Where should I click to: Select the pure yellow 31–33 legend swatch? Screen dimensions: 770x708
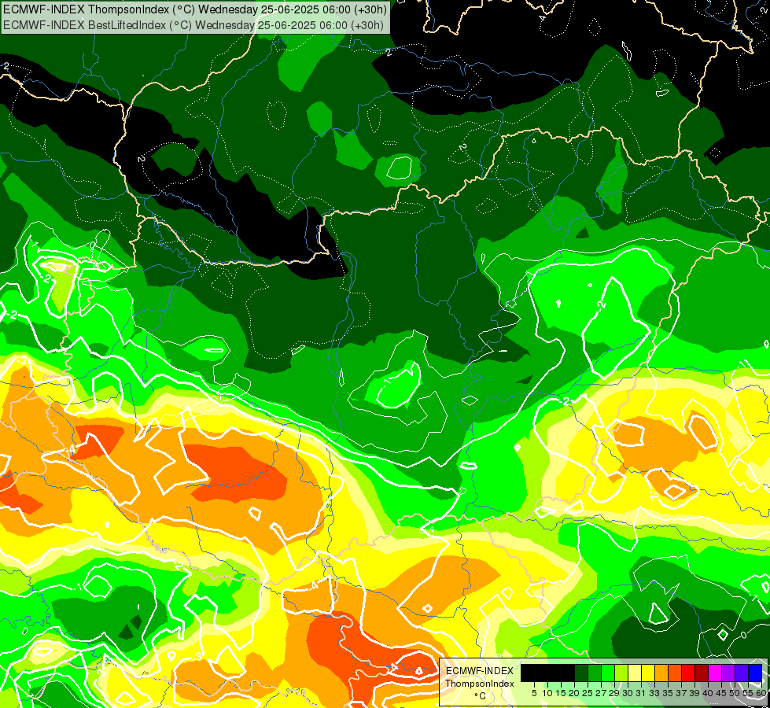(648, 673)
